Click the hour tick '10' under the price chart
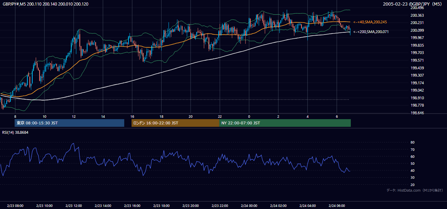The width and height of the screenshot is (447, 209). pos(44,116)
